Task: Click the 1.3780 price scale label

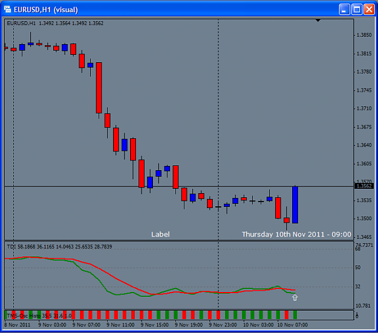Action: pos(364,72)
